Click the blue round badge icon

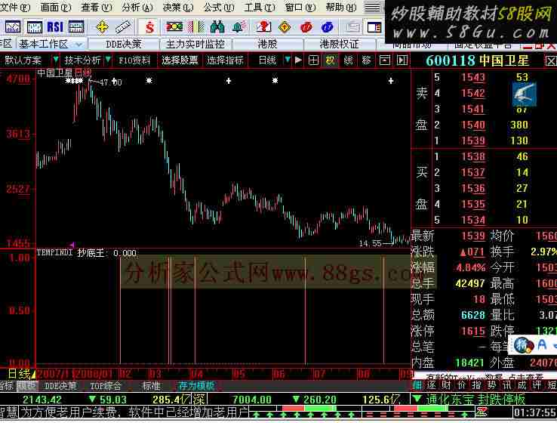pos(327,27)
